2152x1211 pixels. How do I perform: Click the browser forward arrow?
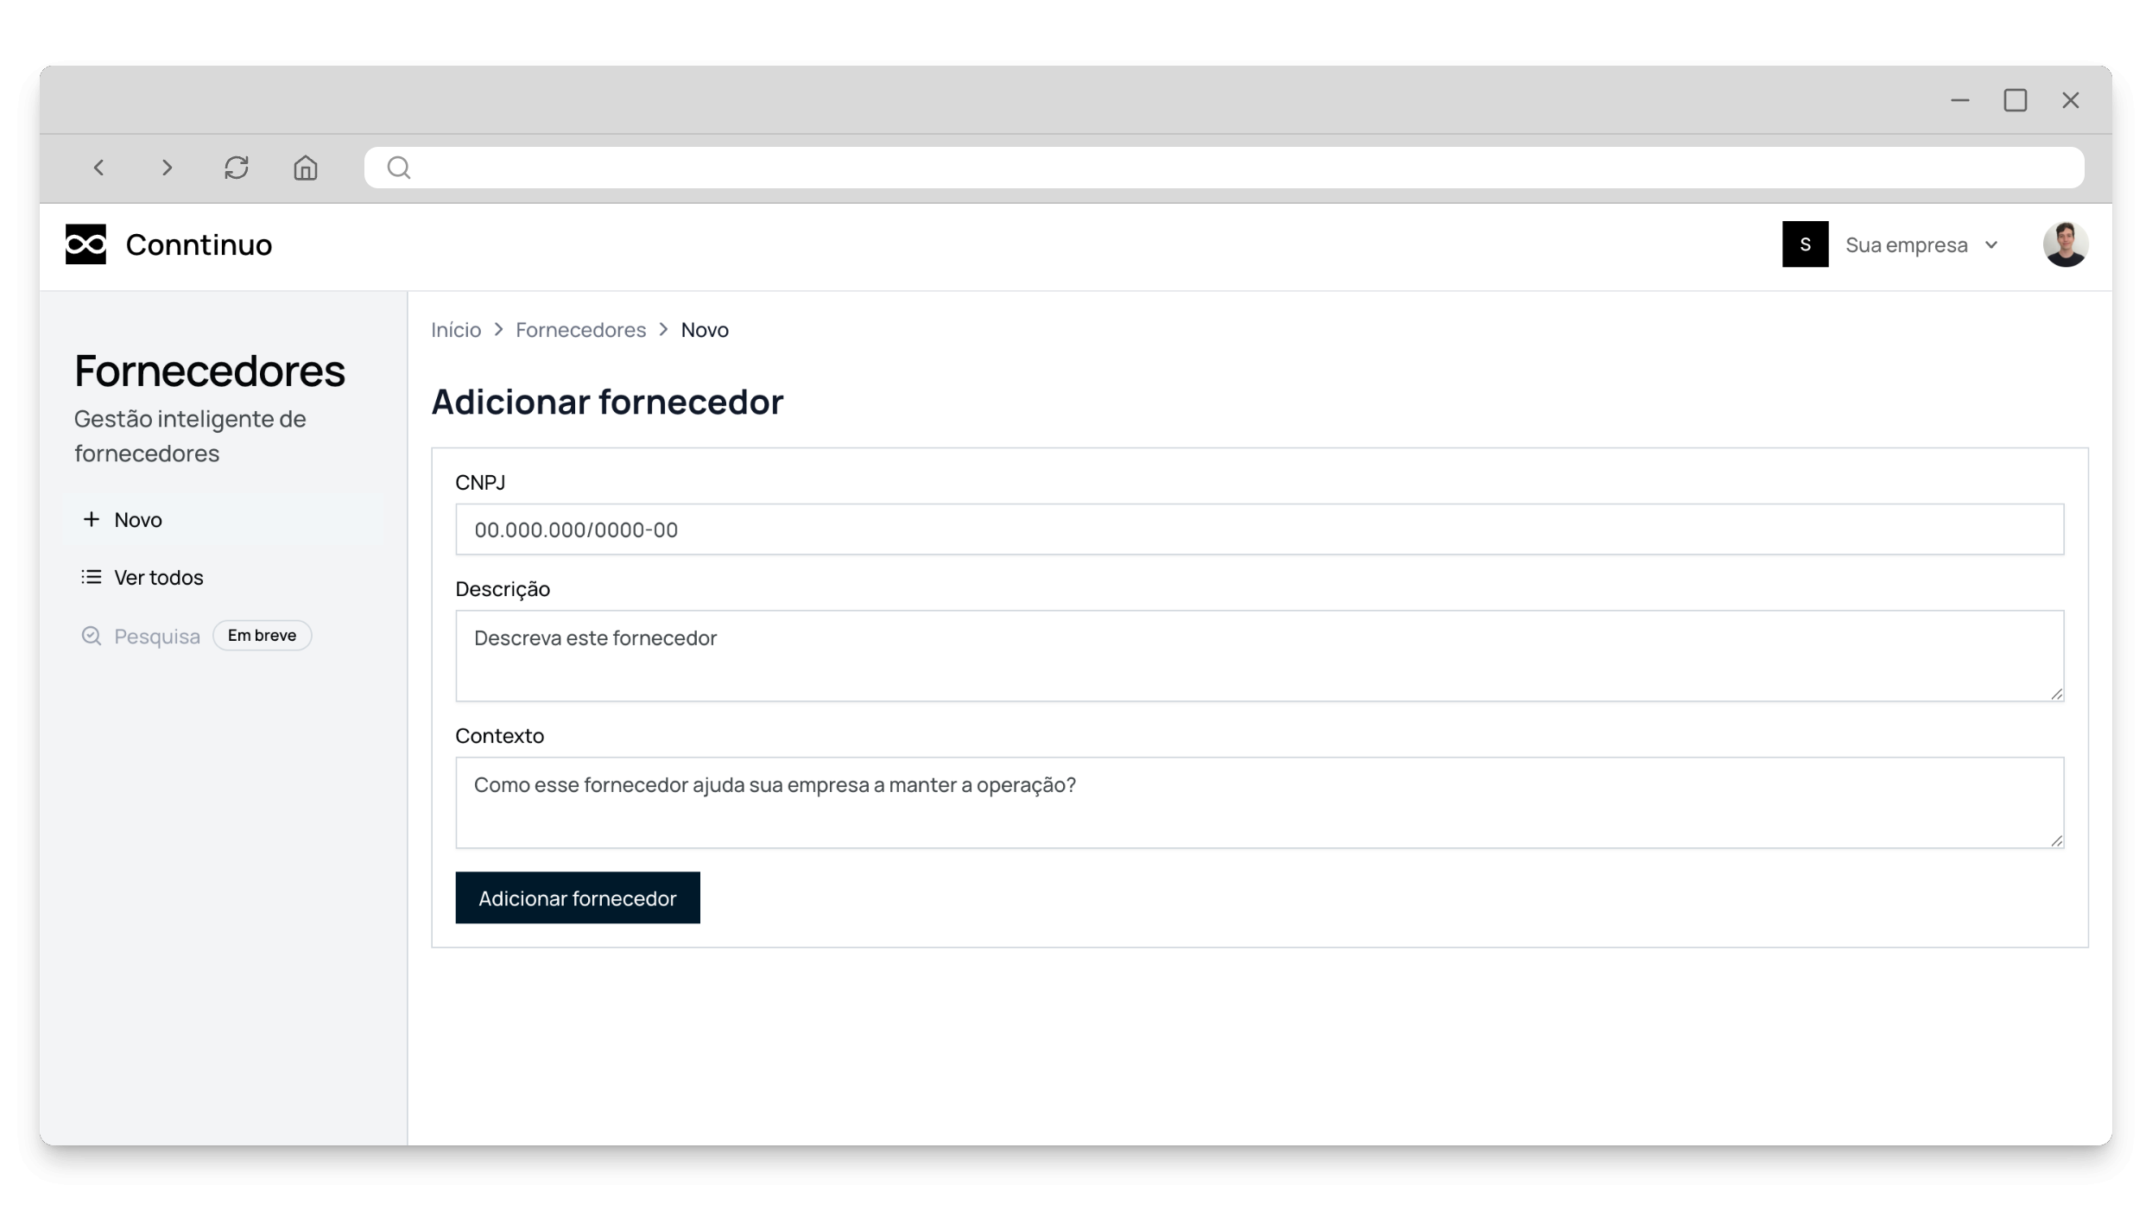(x=168, y=168)
